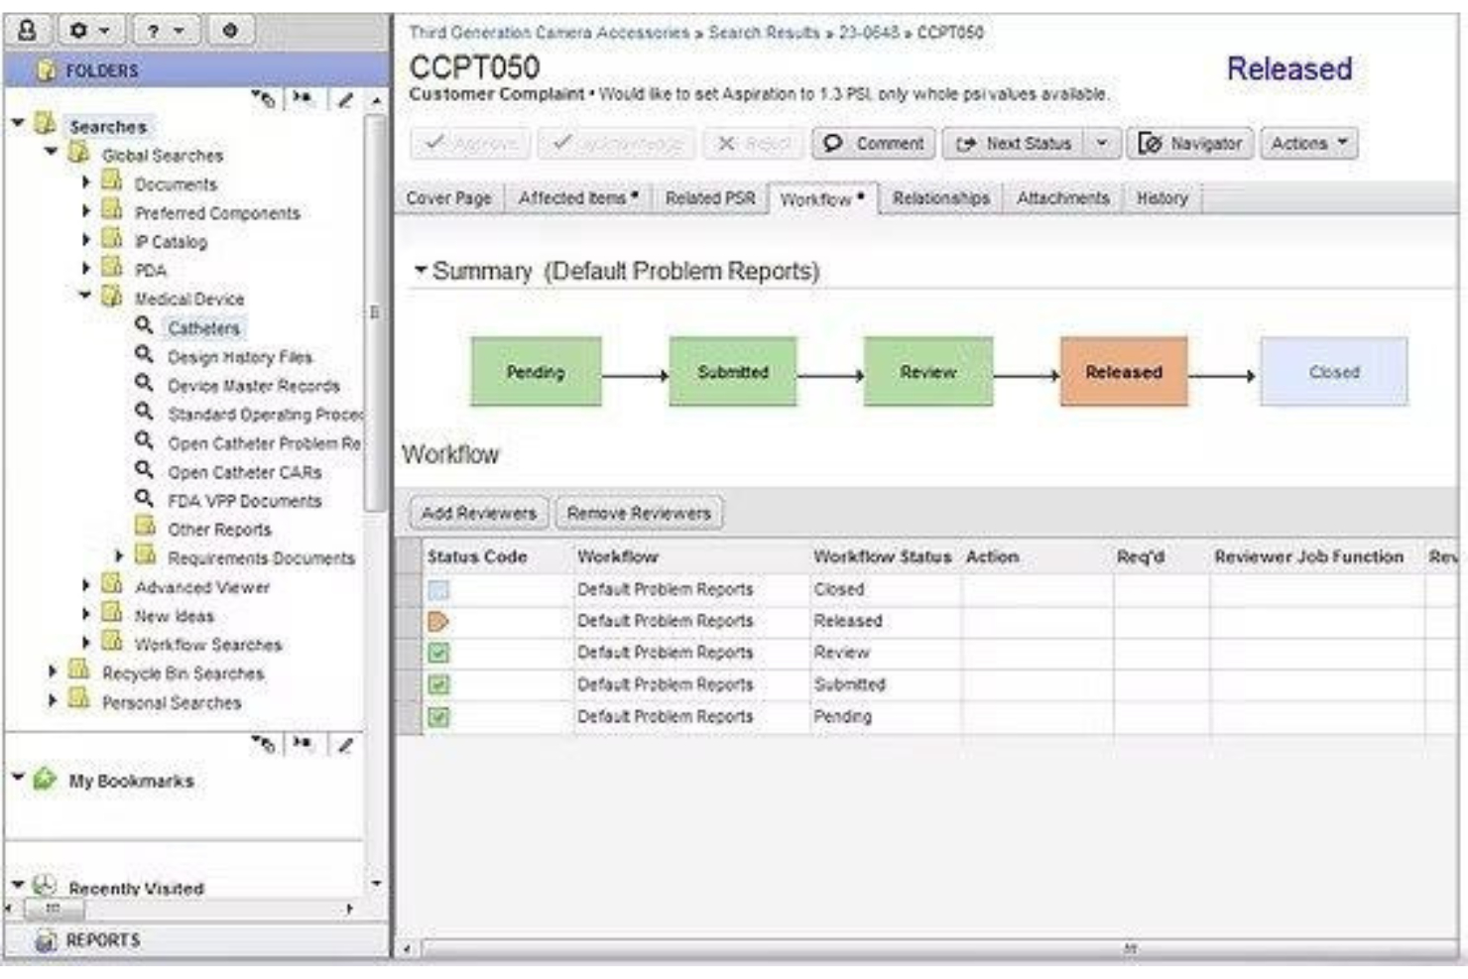This screenshot has height=979, width=1468.
Task: Click the Navigator button
Action: coord(1190,144)
